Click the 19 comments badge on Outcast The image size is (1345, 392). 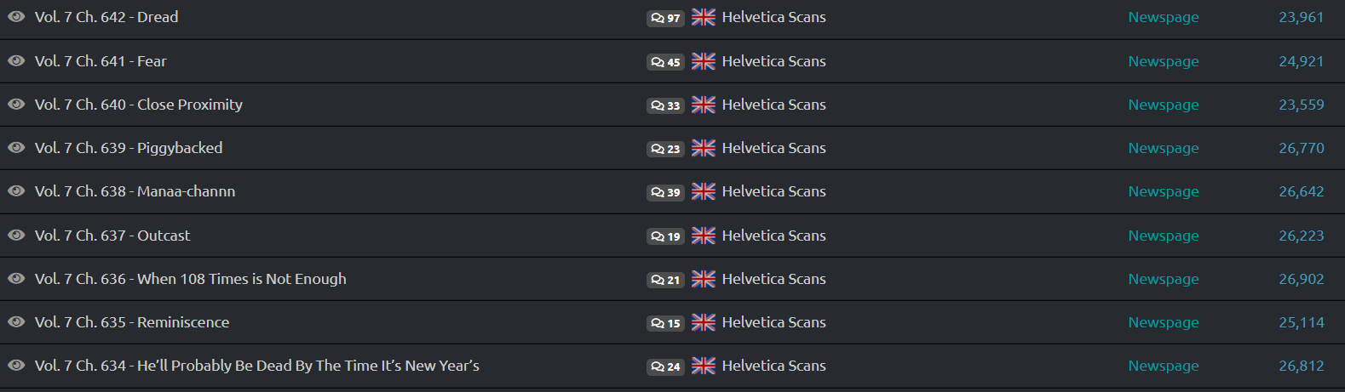665,236
